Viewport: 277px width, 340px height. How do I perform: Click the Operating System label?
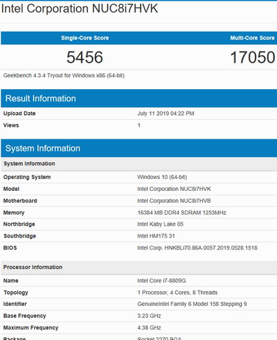pos(27,177)
